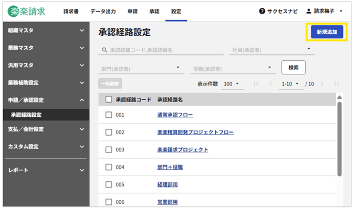354x209 pixels.
Task: Open the 楽楽請求プロジェクト link
Action: point(183,150)
